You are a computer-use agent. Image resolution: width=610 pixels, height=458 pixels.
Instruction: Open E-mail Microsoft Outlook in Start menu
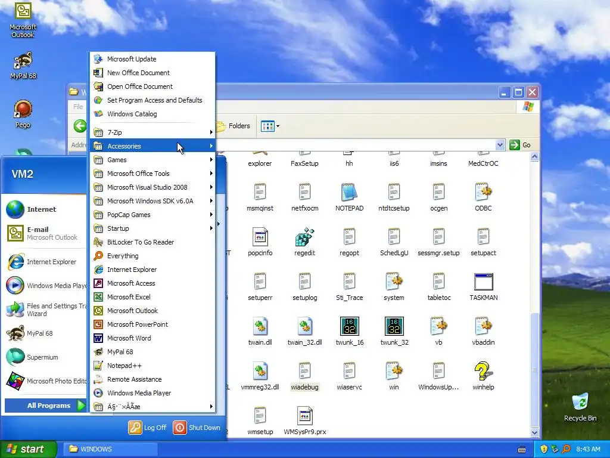pyautogui.click(x=45, y=233)
